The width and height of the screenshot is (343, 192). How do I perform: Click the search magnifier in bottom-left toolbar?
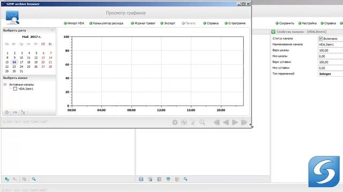point(34,179)
